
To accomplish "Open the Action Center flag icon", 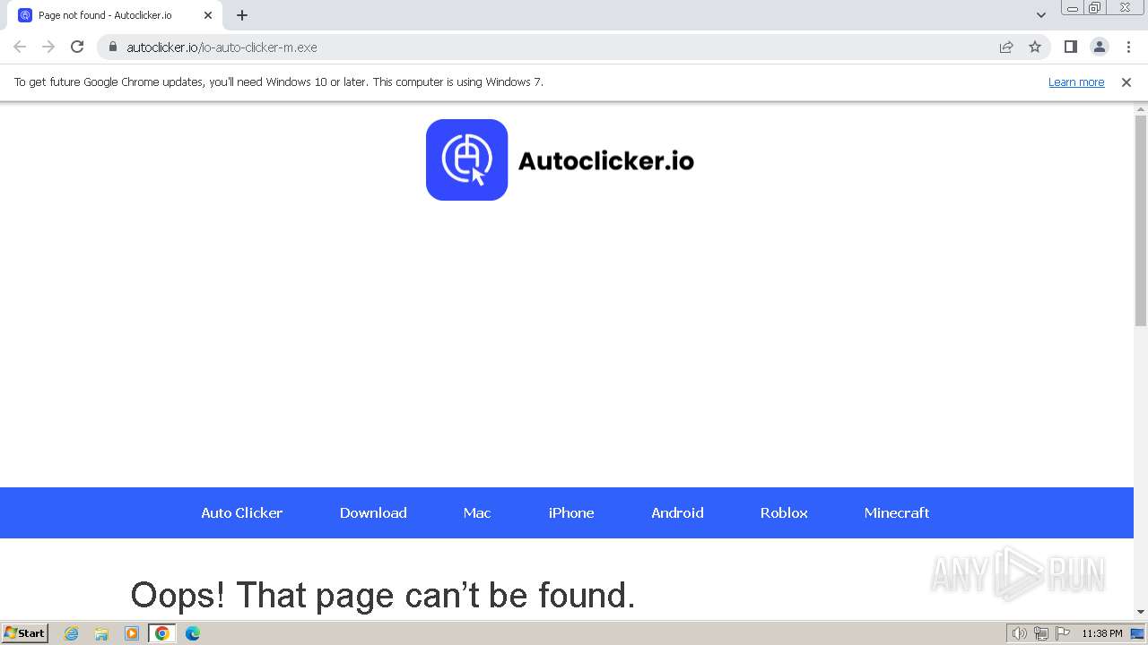I will (x=1063, y=633).
